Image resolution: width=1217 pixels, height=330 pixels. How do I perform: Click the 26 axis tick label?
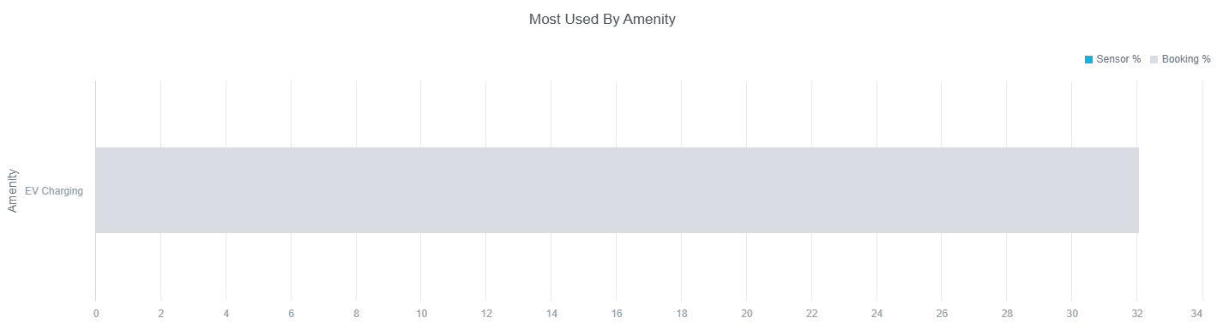pyautogui.click(x=942, y=314)
